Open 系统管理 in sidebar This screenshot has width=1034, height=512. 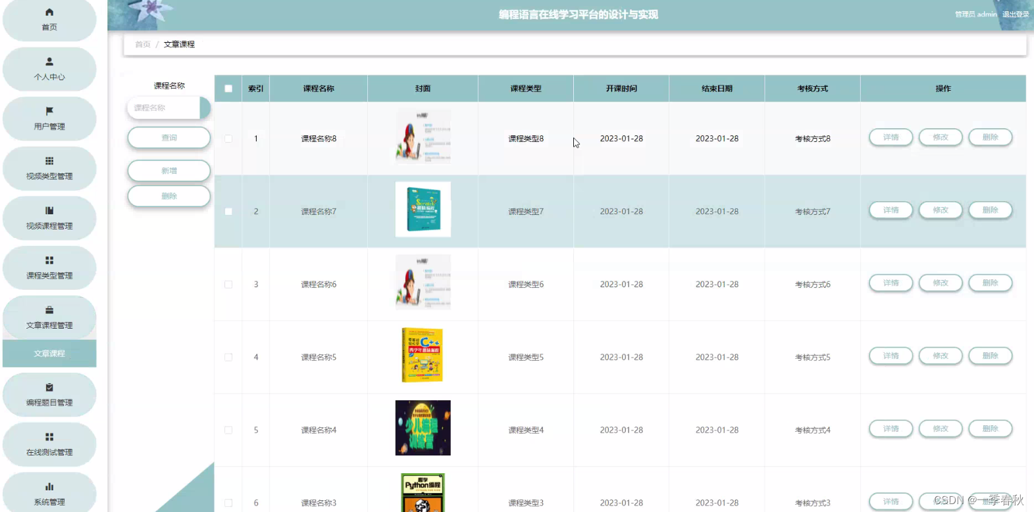click(49, 494)
